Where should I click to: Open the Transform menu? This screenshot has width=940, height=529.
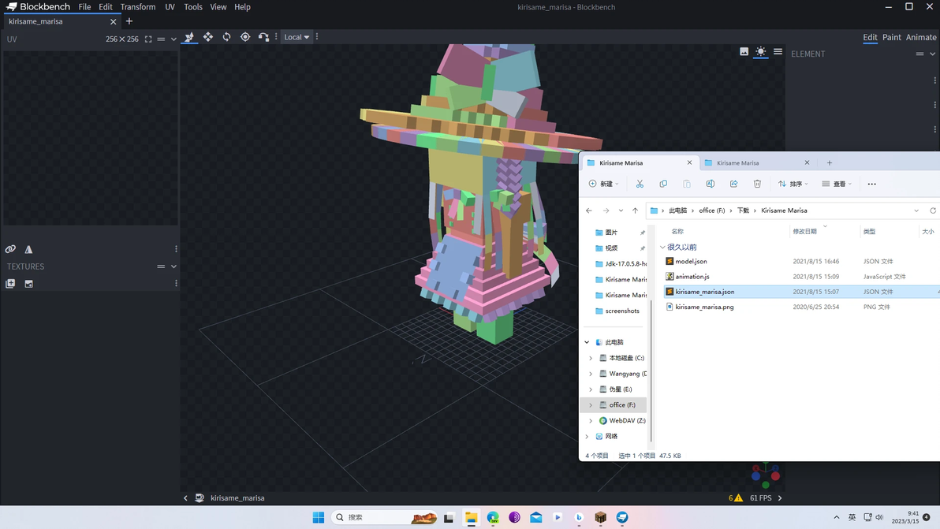(137, 7)
